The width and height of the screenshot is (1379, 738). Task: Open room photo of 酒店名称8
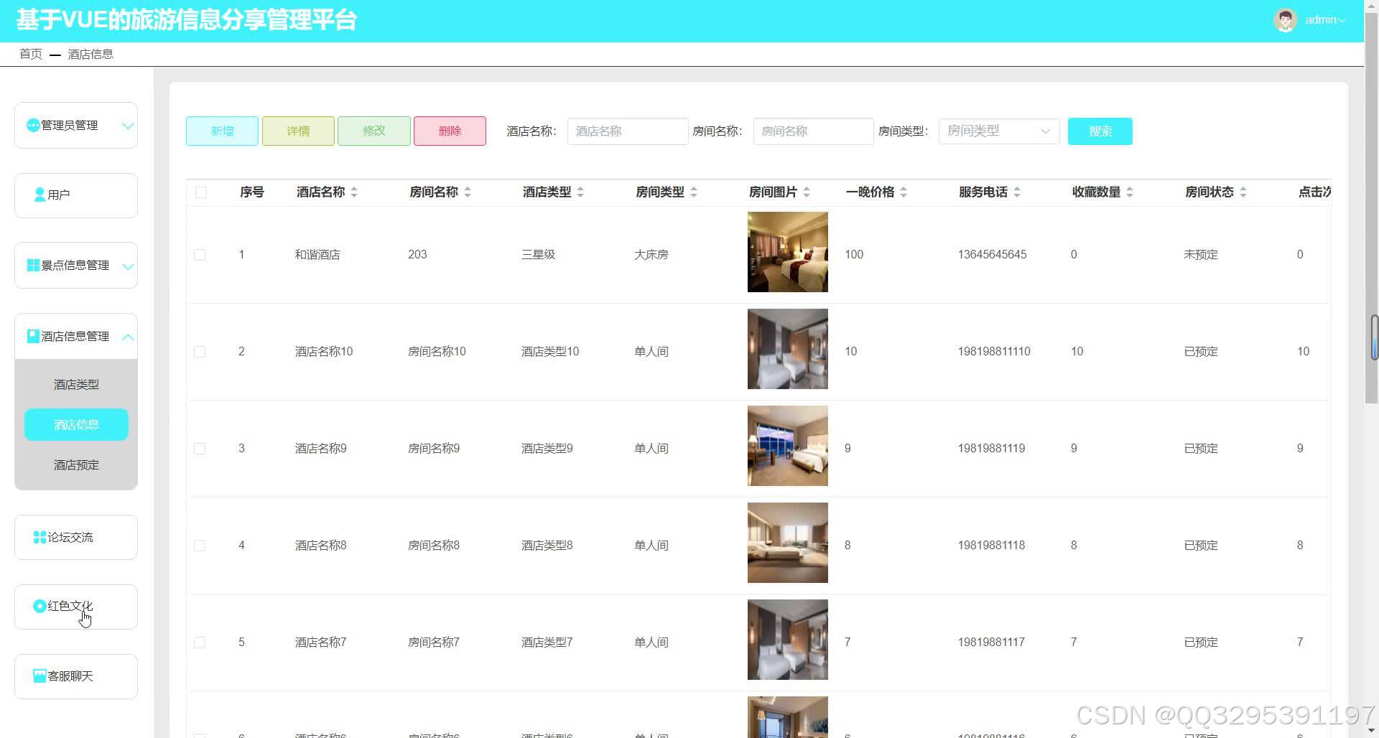coord(788,543)
